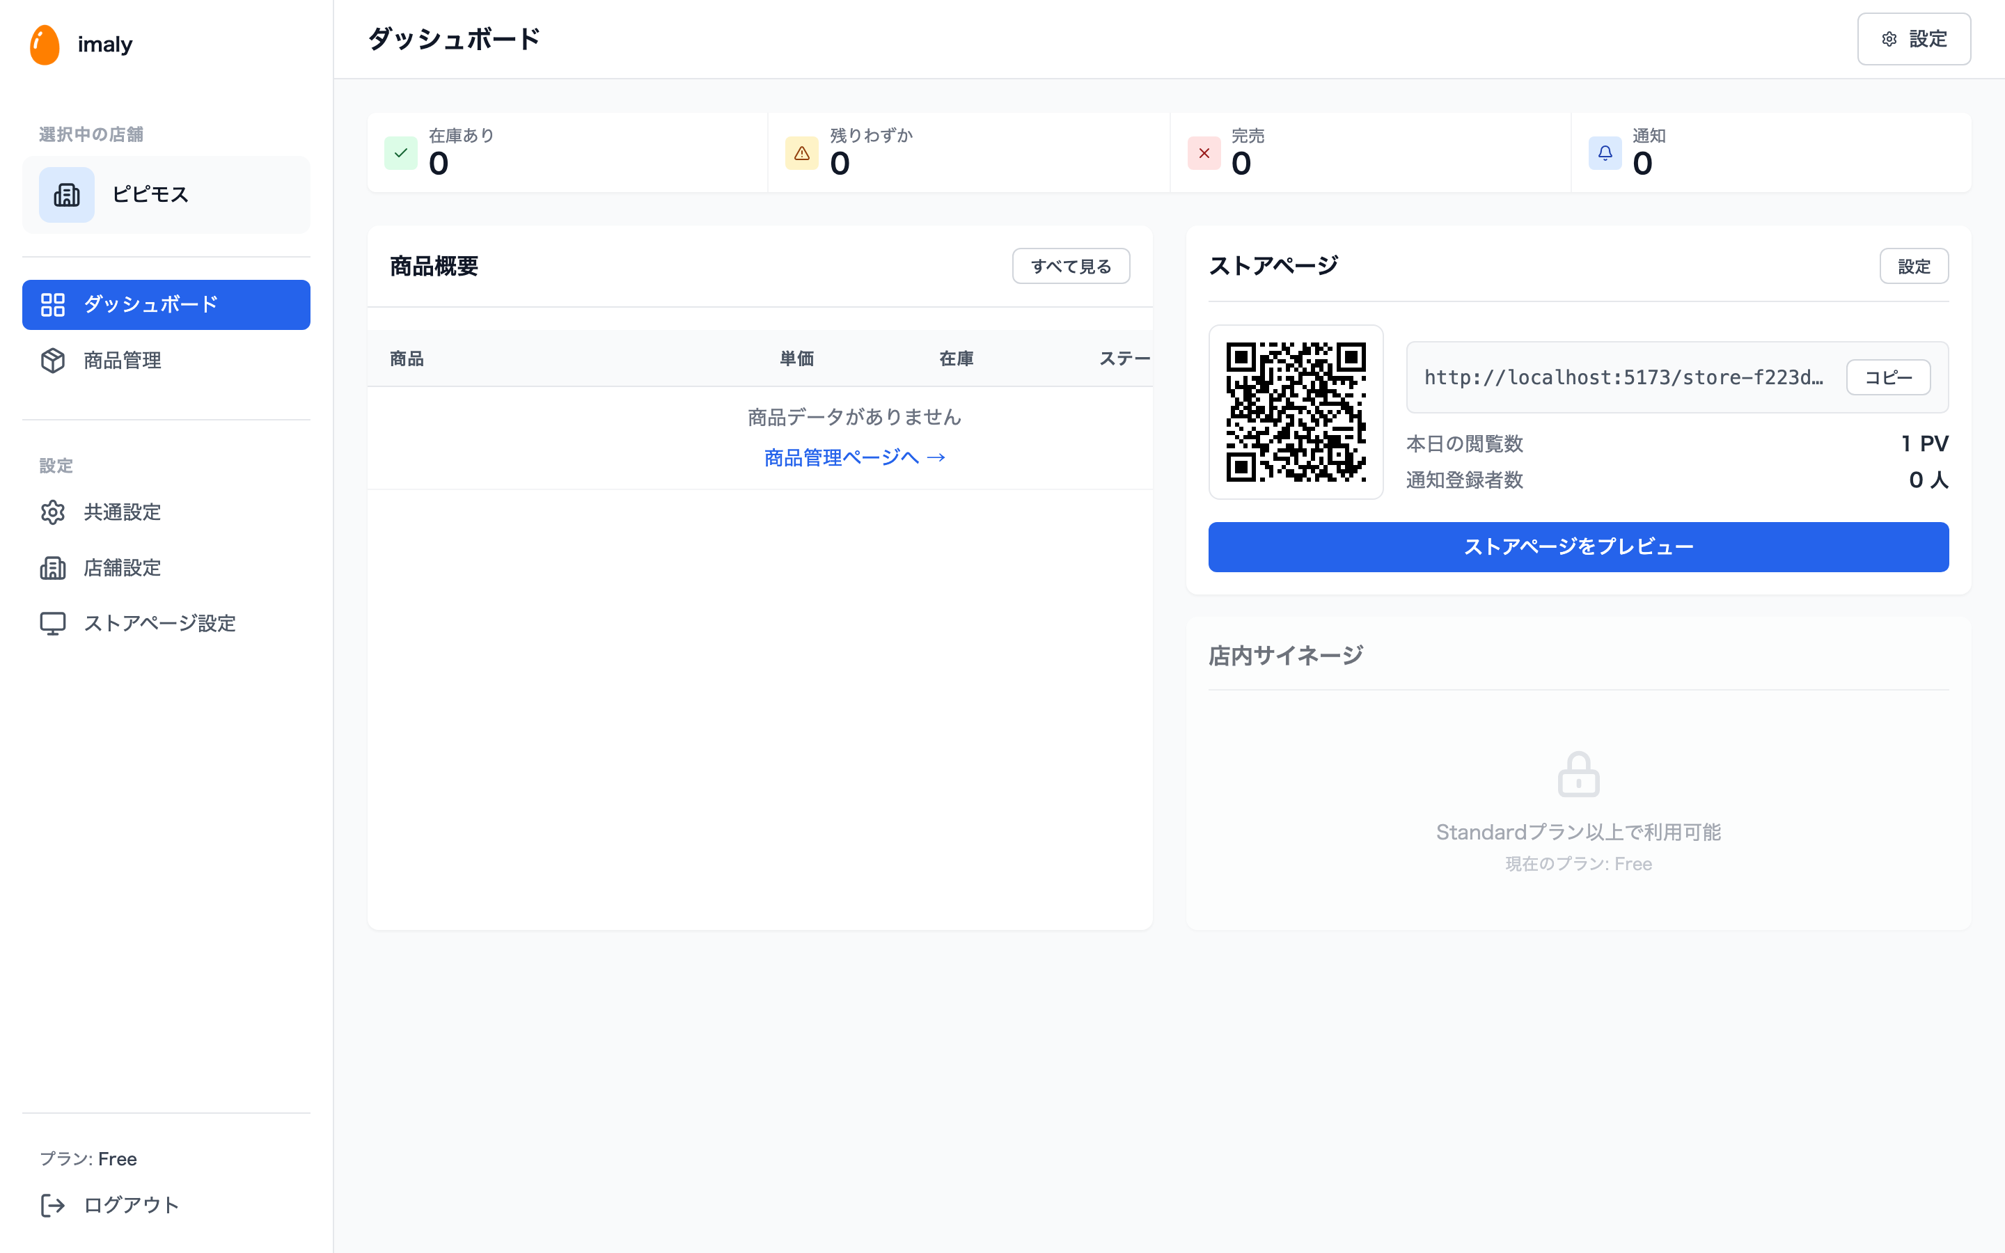This screenshot has width=2005, height=1253.
Task: Switch to ダッシュボード in sidebar
Action: point(166,304)
